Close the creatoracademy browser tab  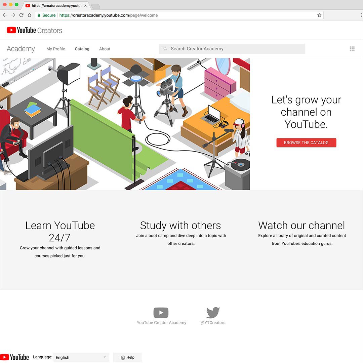point(85,6)
